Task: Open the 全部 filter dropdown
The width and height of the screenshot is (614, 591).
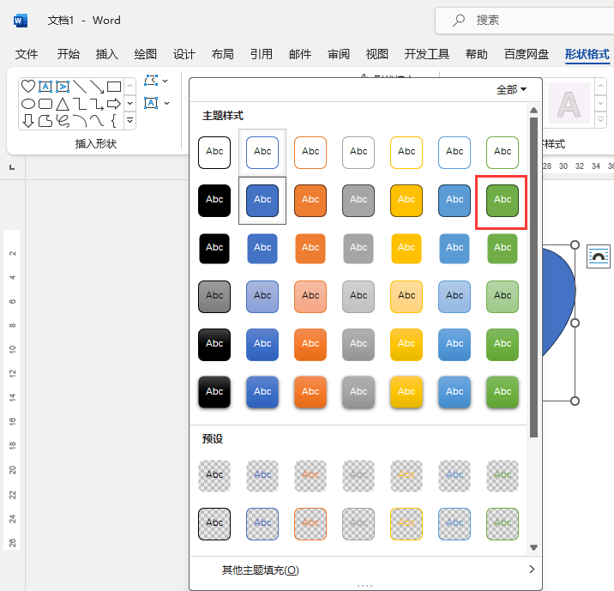Action: coord(511,89)
